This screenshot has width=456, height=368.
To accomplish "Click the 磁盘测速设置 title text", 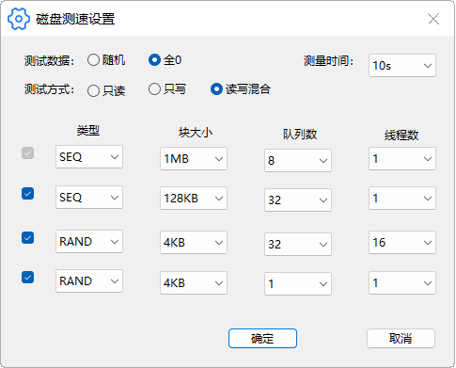I will 75,19.
